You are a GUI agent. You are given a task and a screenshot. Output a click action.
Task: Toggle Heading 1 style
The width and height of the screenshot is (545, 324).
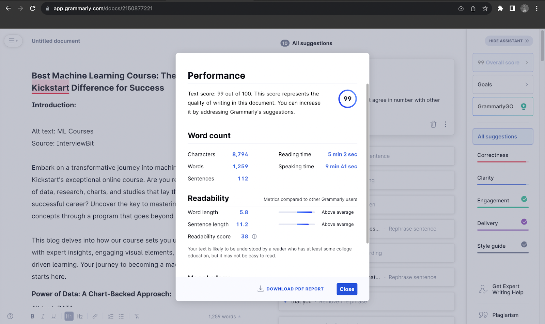(x=69, y=316)
